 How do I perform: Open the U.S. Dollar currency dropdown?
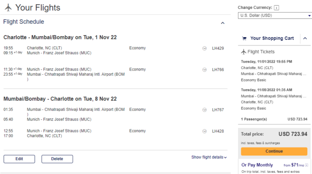coord(275,15)
